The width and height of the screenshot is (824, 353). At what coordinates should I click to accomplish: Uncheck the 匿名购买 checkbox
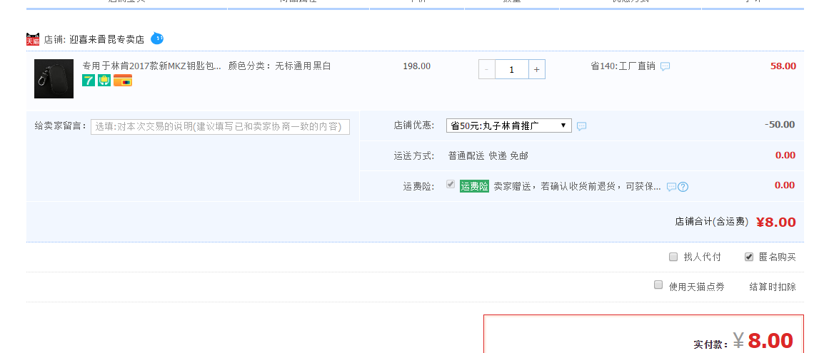point(749,257)
